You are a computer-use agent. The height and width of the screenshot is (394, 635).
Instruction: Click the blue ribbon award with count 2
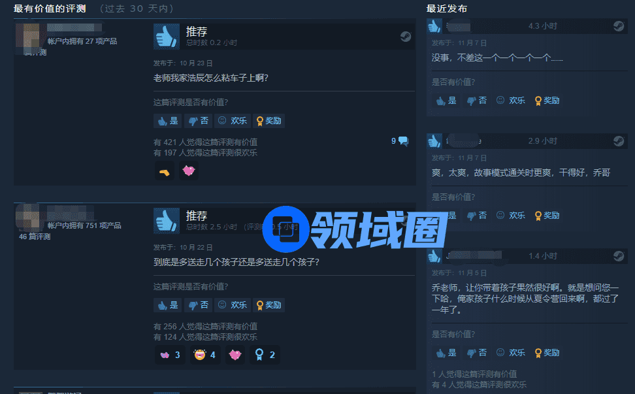coord(265,355)
